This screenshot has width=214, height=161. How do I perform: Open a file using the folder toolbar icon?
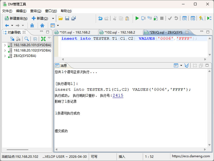[x=60, y=19]
